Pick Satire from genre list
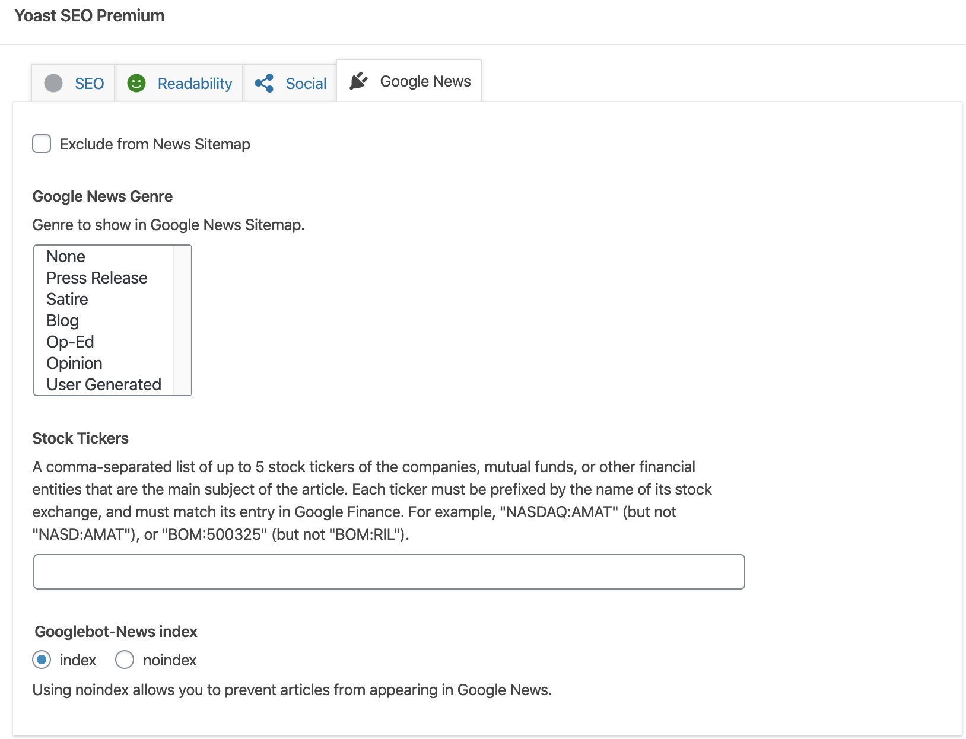Screen dimensions: 966x739 tap(104, 299)
